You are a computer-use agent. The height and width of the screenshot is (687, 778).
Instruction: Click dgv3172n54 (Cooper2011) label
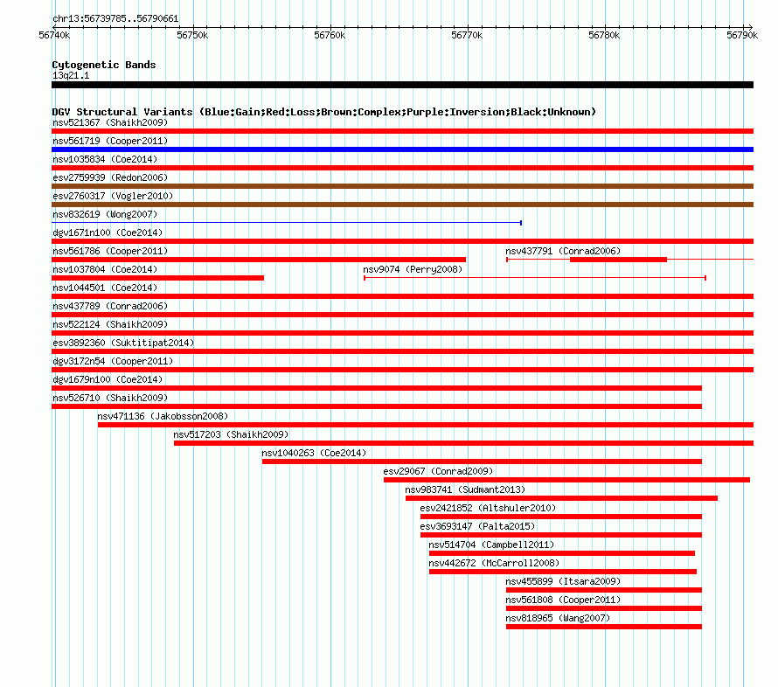click(x=113, y=361)
